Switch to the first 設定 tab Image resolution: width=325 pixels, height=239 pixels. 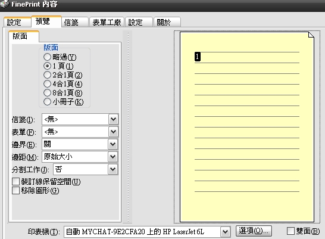tap(17, 22)
